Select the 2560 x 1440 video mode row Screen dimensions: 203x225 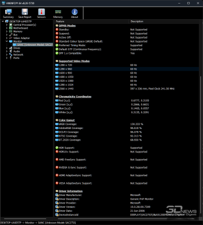[x=127, y=89]
